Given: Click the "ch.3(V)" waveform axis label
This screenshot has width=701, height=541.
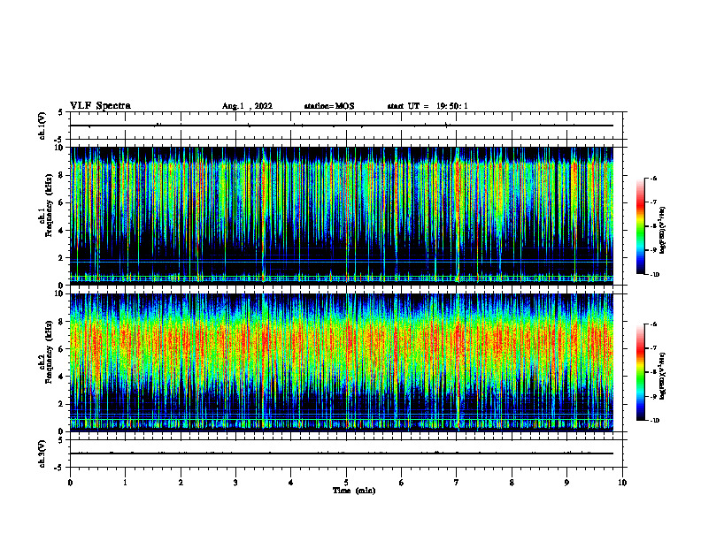Looking at the screenshot, I should [x=42, y=453].
